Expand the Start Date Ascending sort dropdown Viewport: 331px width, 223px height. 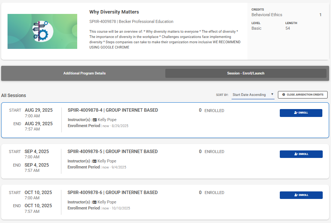point(253,95)
